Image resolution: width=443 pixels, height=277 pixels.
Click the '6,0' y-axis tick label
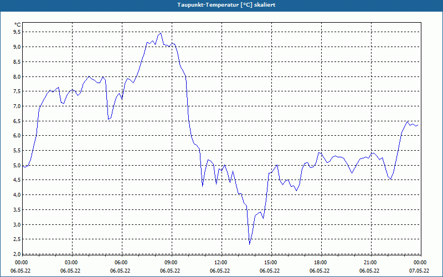[17, 136]
